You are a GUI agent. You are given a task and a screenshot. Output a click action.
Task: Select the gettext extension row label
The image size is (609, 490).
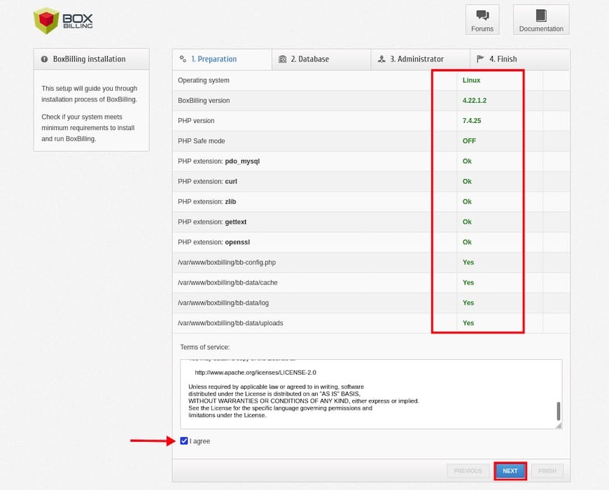click(212, 222)
